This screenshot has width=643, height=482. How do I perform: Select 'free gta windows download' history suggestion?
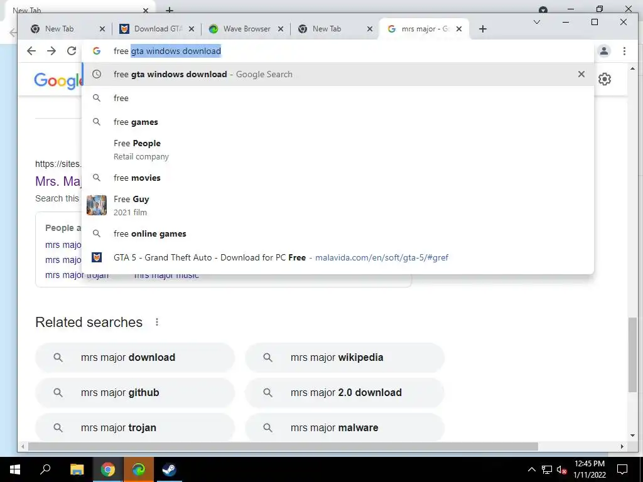(338, 74)
